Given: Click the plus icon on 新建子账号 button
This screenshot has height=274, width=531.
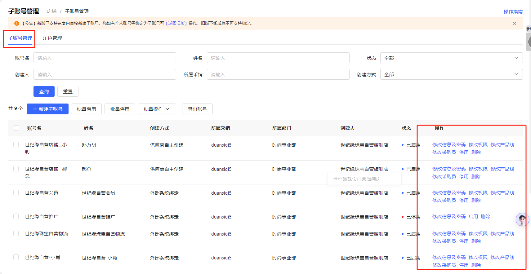Looking at the screenshot, I should pos(35,109).
